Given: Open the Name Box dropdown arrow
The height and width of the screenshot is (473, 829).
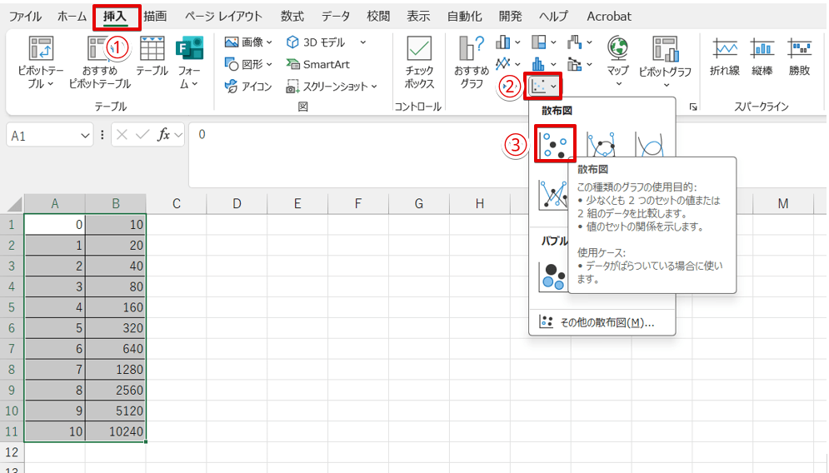Looking at the screenshot, I should pos(85,135).
